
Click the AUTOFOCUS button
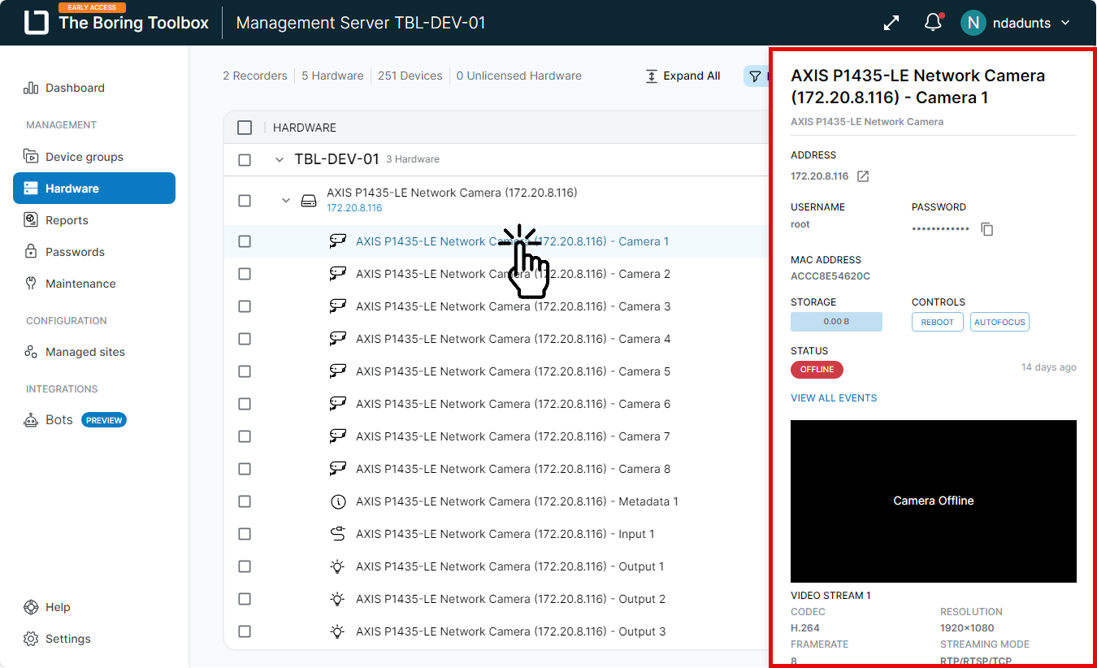point(1000,322)
